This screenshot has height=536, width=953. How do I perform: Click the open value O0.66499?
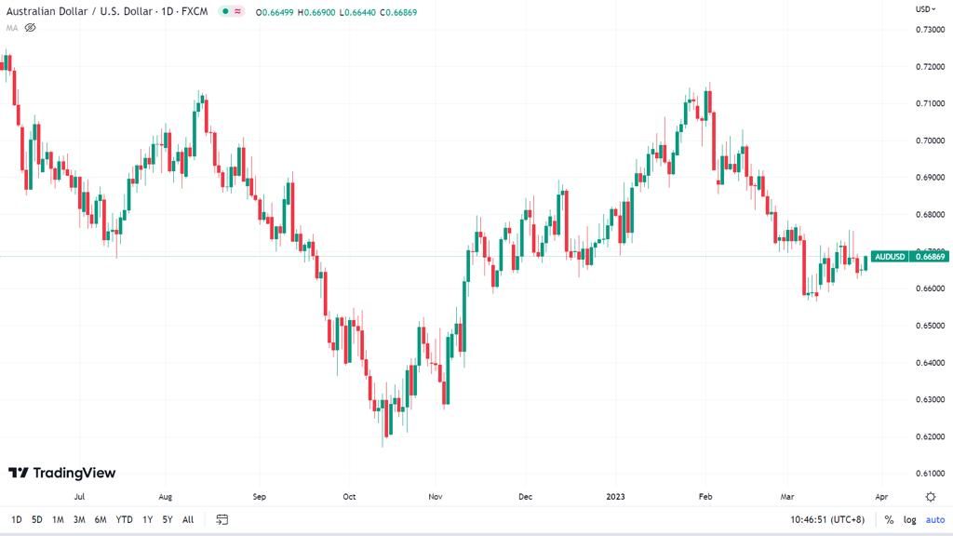pos(275,12)
